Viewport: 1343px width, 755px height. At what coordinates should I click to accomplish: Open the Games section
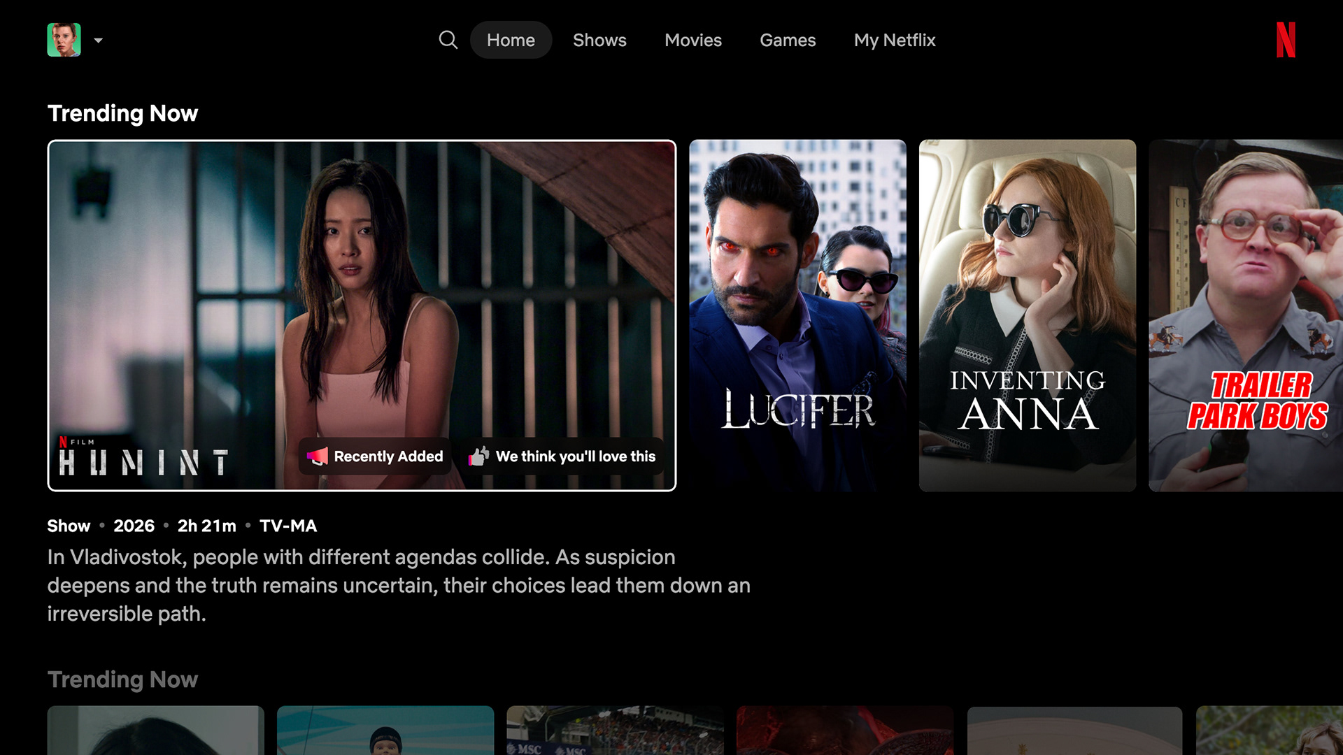coord(788,40)
